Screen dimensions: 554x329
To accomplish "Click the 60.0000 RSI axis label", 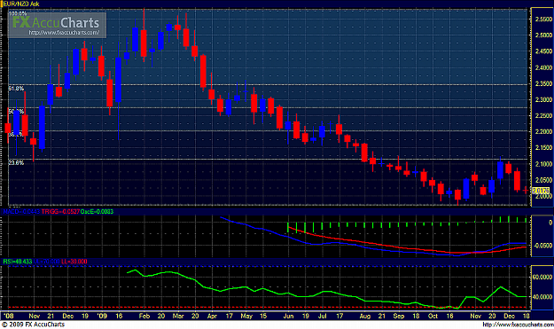I will click(x=542, y=277).
